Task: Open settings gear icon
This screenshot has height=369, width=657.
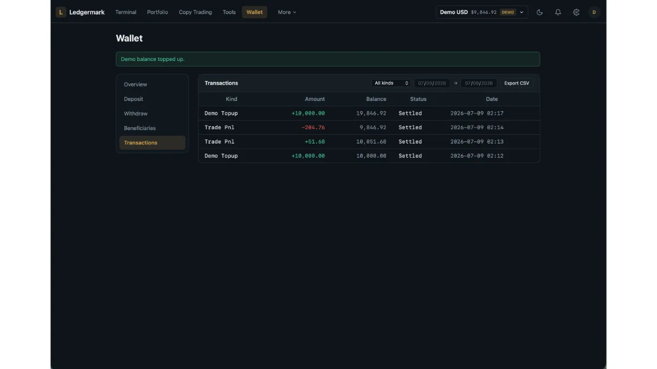Action: pyautogui.click(x=576, y=12)
